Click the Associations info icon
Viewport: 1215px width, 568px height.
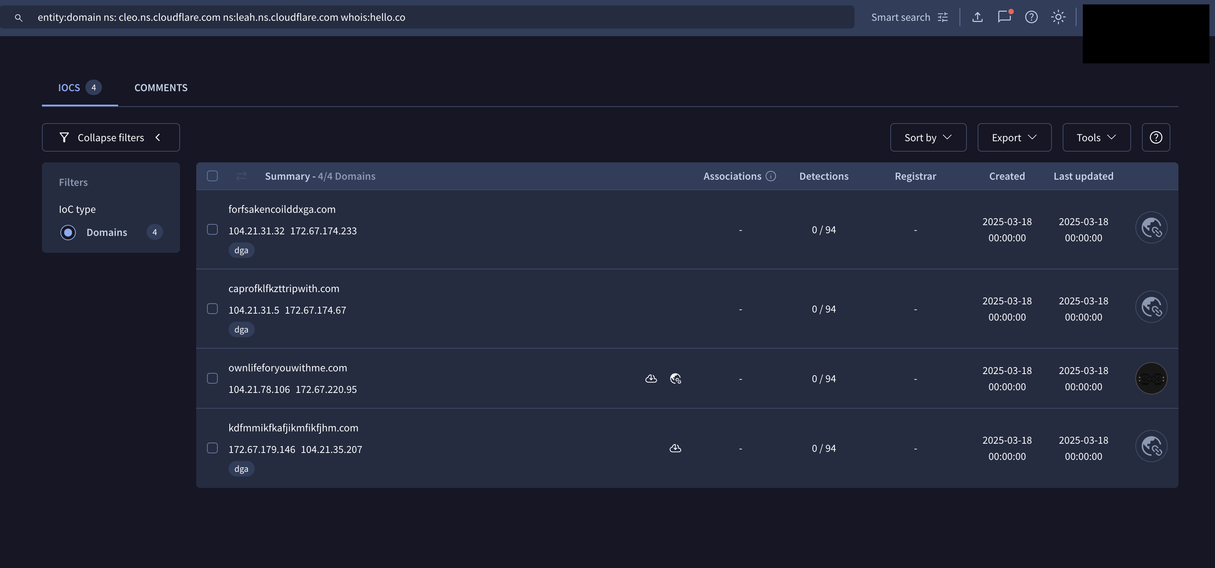click(x=771, y=176)
